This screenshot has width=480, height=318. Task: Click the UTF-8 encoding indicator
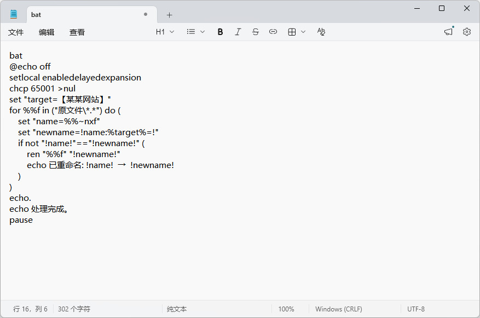tap(416, 309)
